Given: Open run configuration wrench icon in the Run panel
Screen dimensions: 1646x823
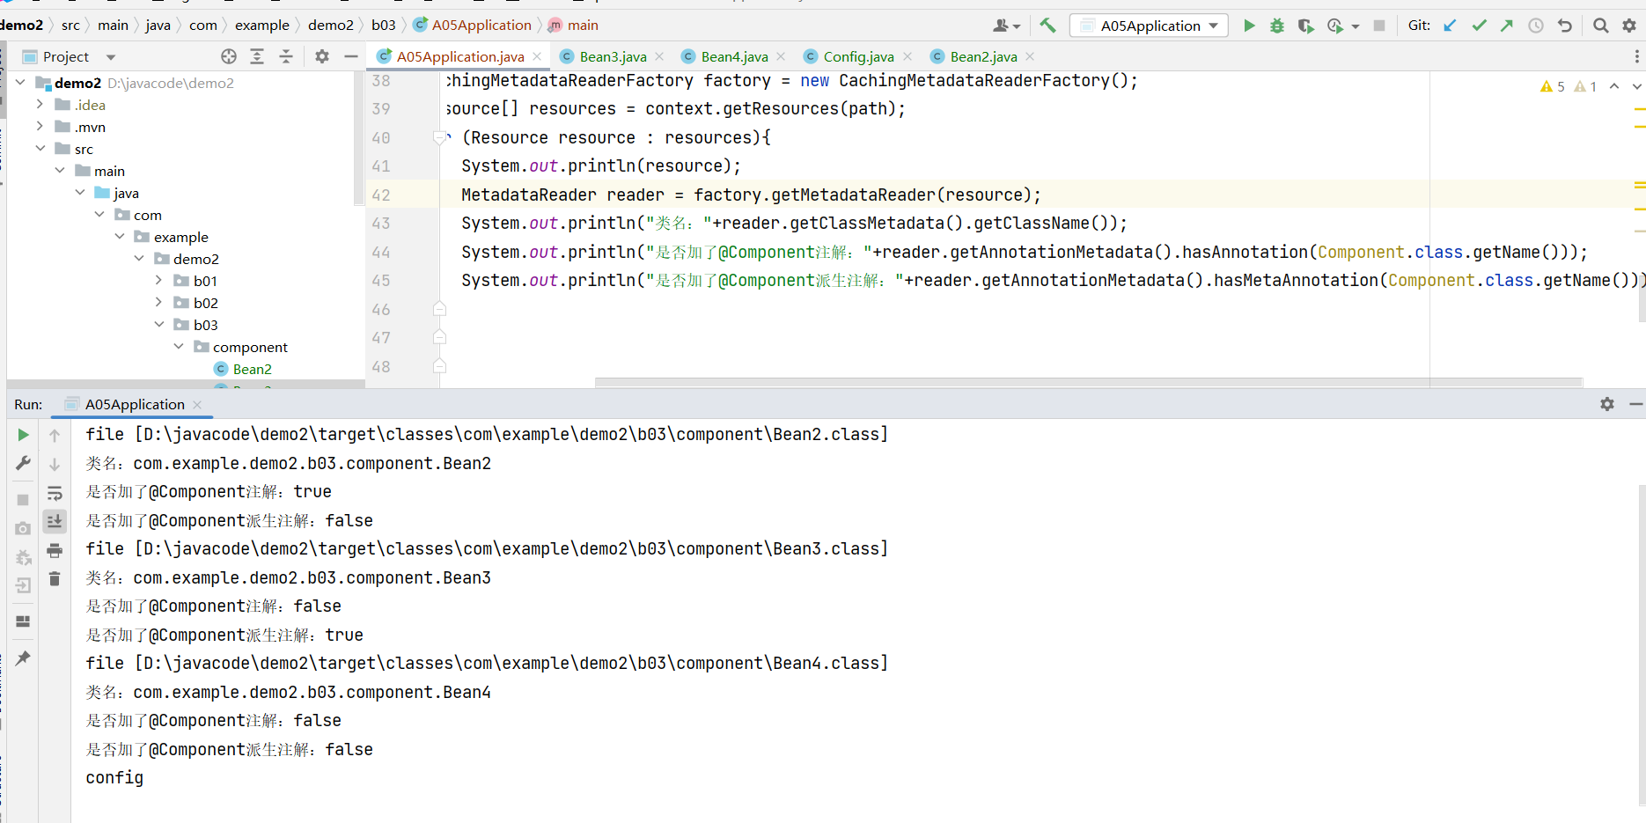Looking at the screenshot, I should (x=24, y=463).
